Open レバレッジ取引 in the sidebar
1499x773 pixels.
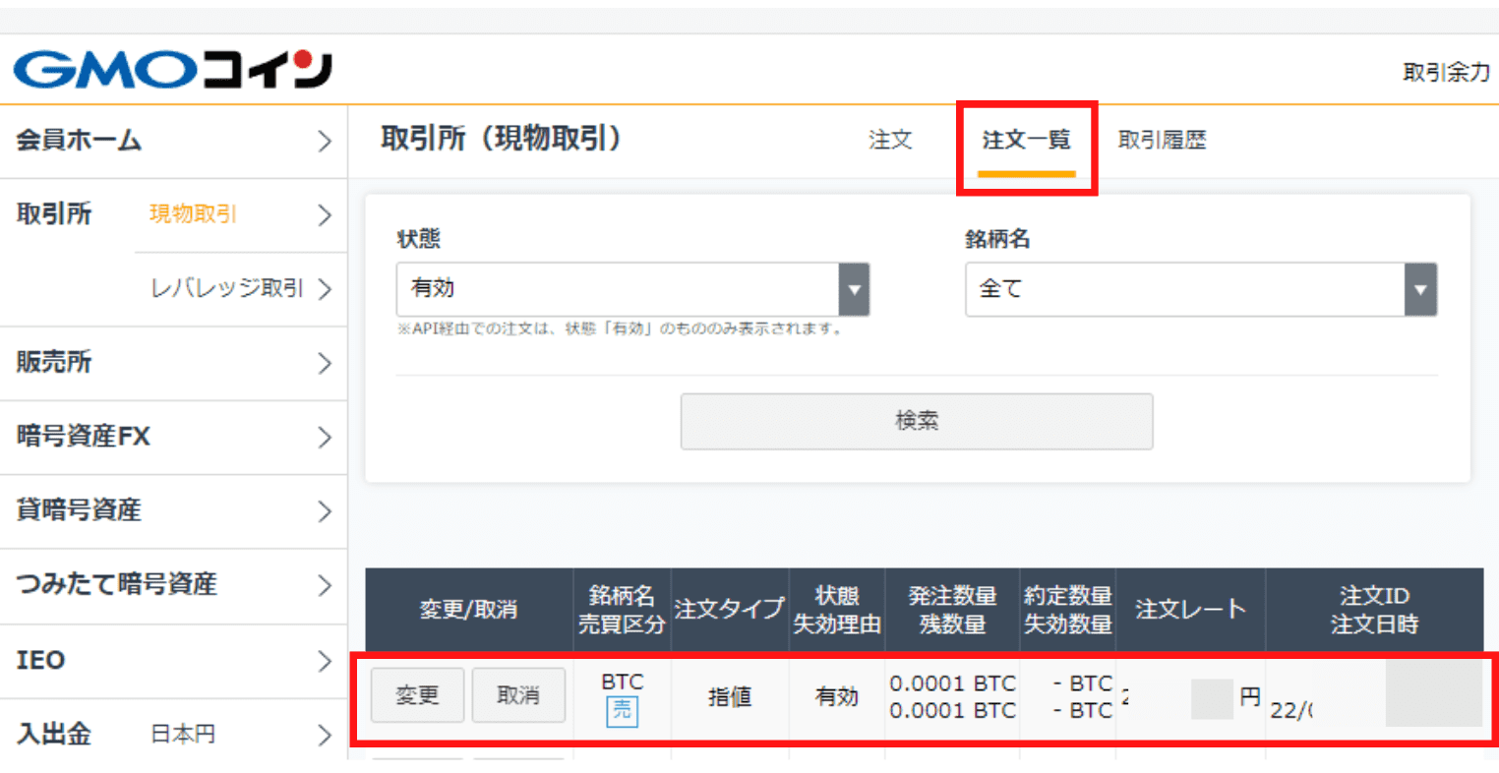click(227, 288)
